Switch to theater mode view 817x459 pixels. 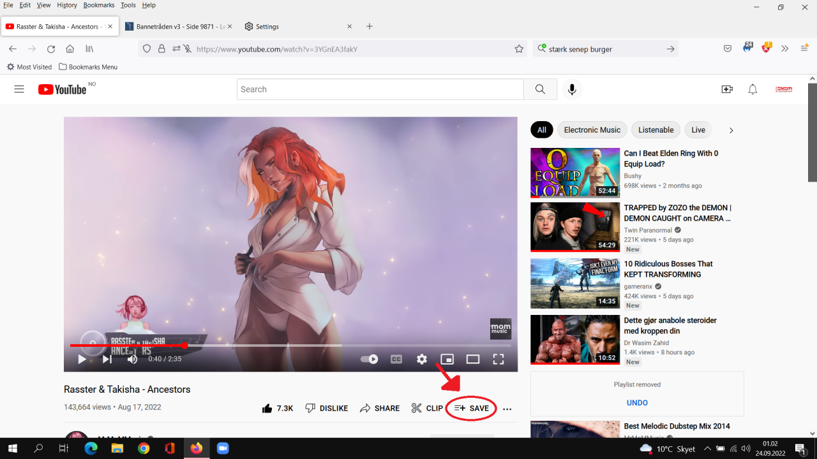(x=473, y=360)
